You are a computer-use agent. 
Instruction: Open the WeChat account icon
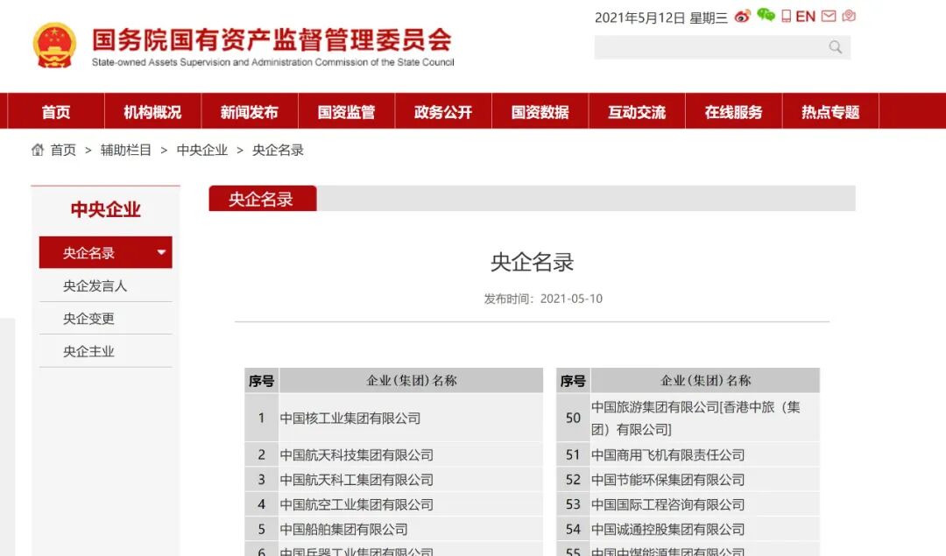point(765,16)
